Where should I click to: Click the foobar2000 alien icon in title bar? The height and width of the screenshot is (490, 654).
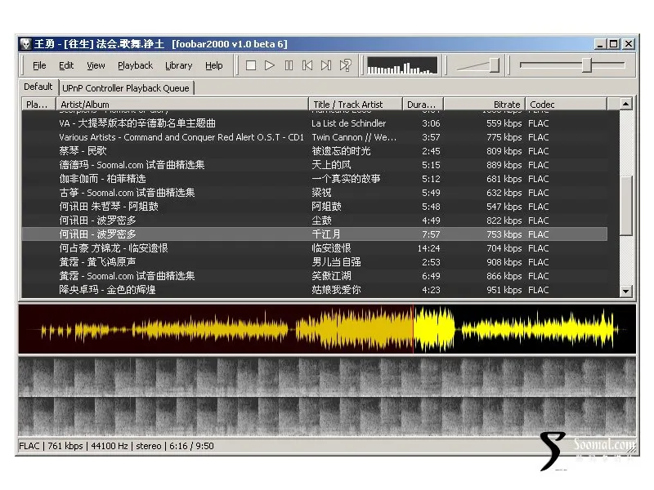(26, 44)
